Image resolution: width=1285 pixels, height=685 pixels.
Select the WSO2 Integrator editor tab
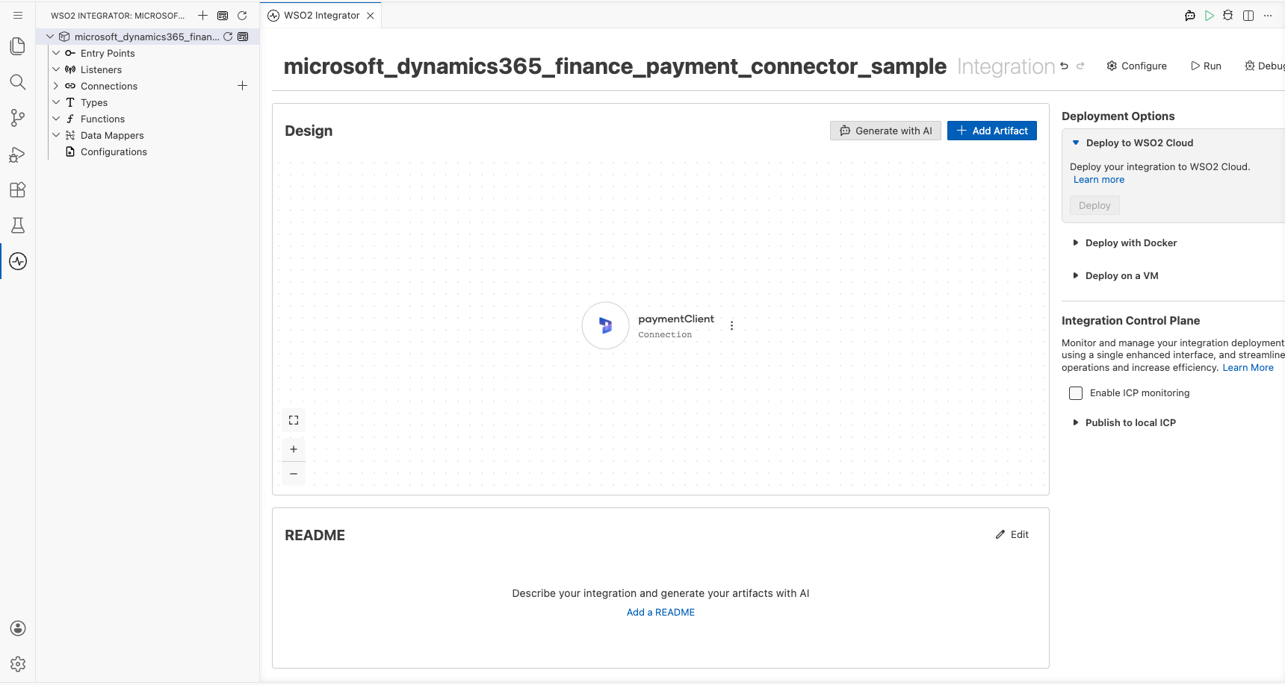pos(321,15)
